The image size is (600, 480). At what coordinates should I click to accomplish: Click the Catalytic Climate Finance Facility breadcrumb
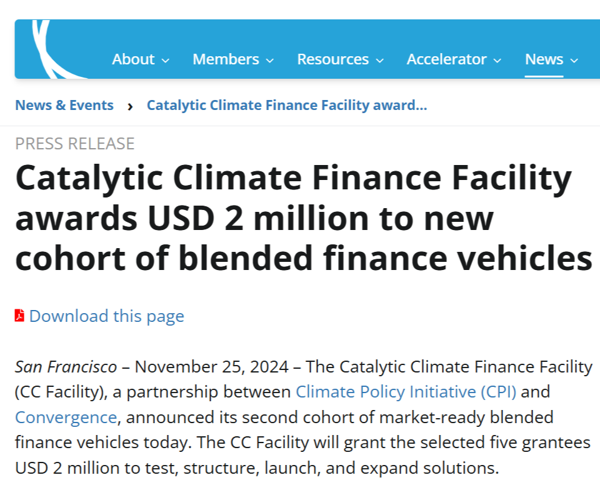click(x=287, y=105)
